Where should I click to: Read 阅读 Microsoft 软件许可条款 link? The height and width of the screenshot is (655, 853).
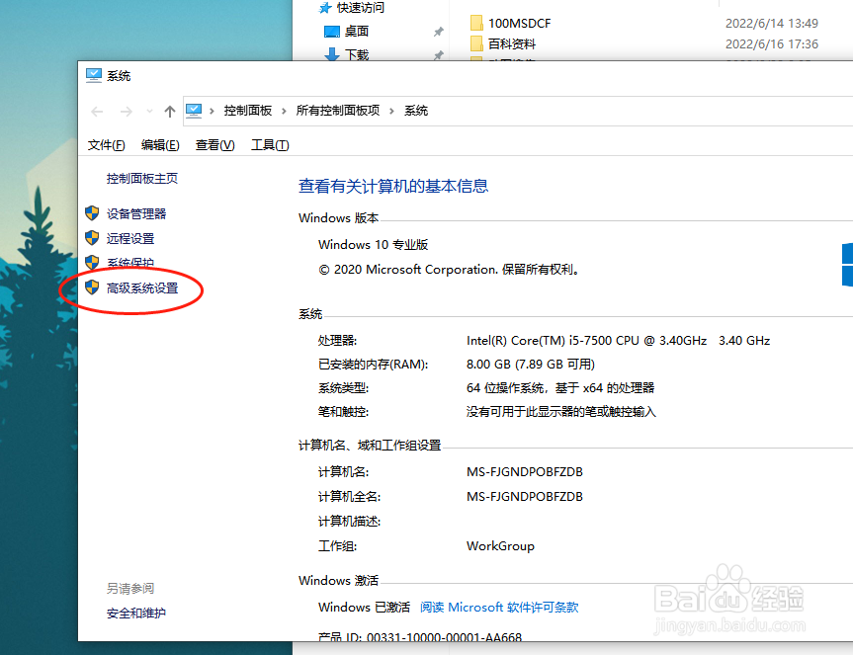(499, 608)
